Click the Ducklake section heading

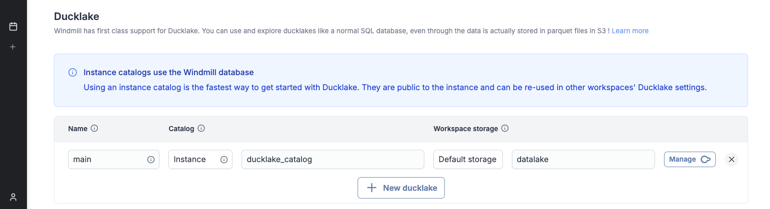(x=77, y=16)
